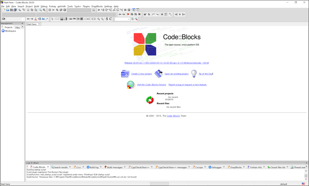Click the Undo arrow icon
Image resolution: width=309 pixels, height=186 pixels.
(20, 10)
